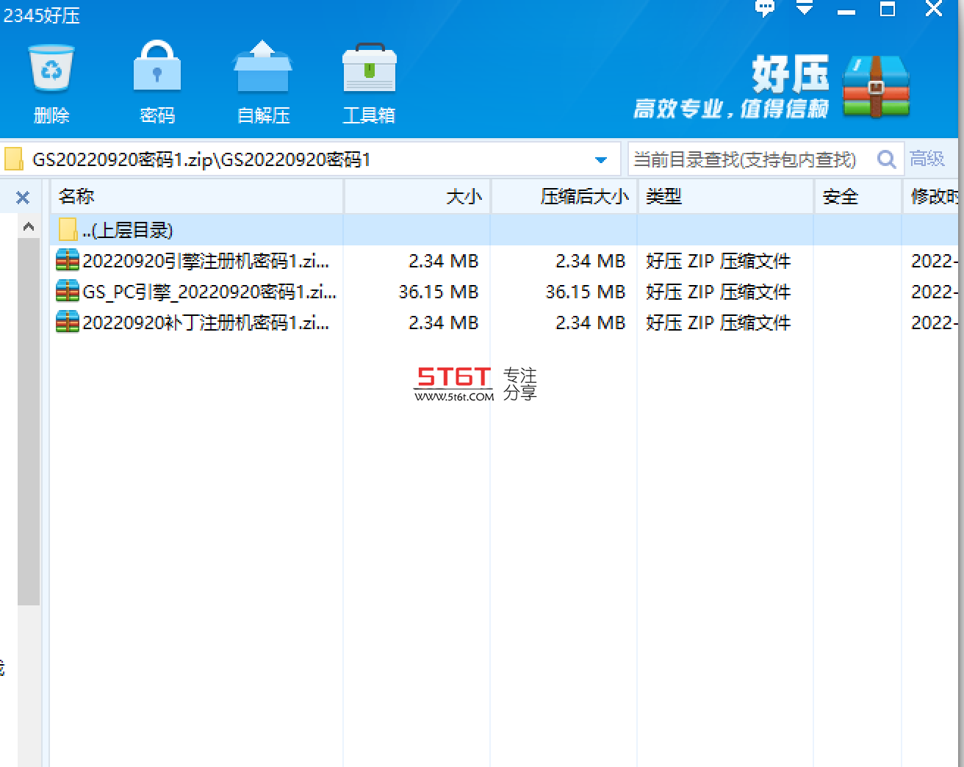Click the 36.15 MB size cell
This screenshot has width=964, height=767.
click(439, 292)
